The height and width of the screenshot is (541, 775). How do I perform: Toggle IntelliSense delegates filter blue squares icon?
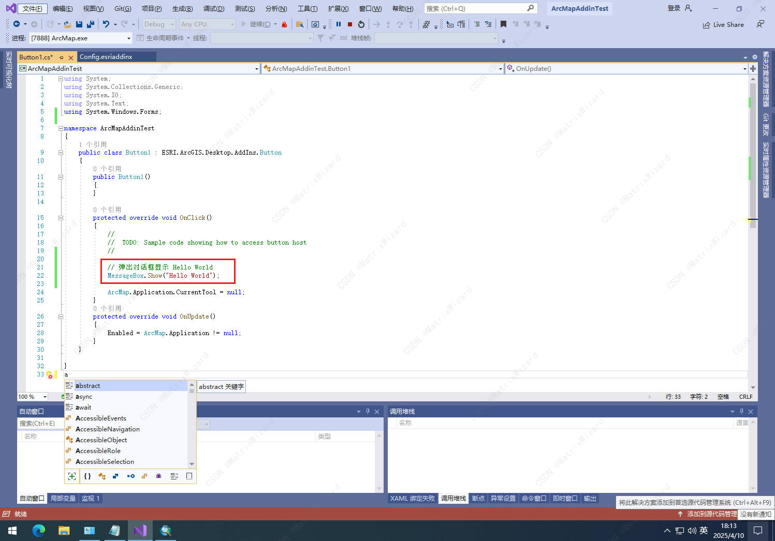(x=115, y=476)
